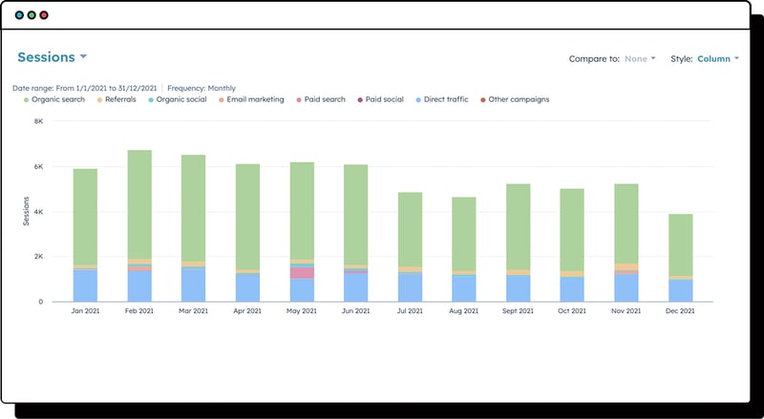Click the 4K y-axis label
Viewport: 764px width, 419px height.
(38, 212)
